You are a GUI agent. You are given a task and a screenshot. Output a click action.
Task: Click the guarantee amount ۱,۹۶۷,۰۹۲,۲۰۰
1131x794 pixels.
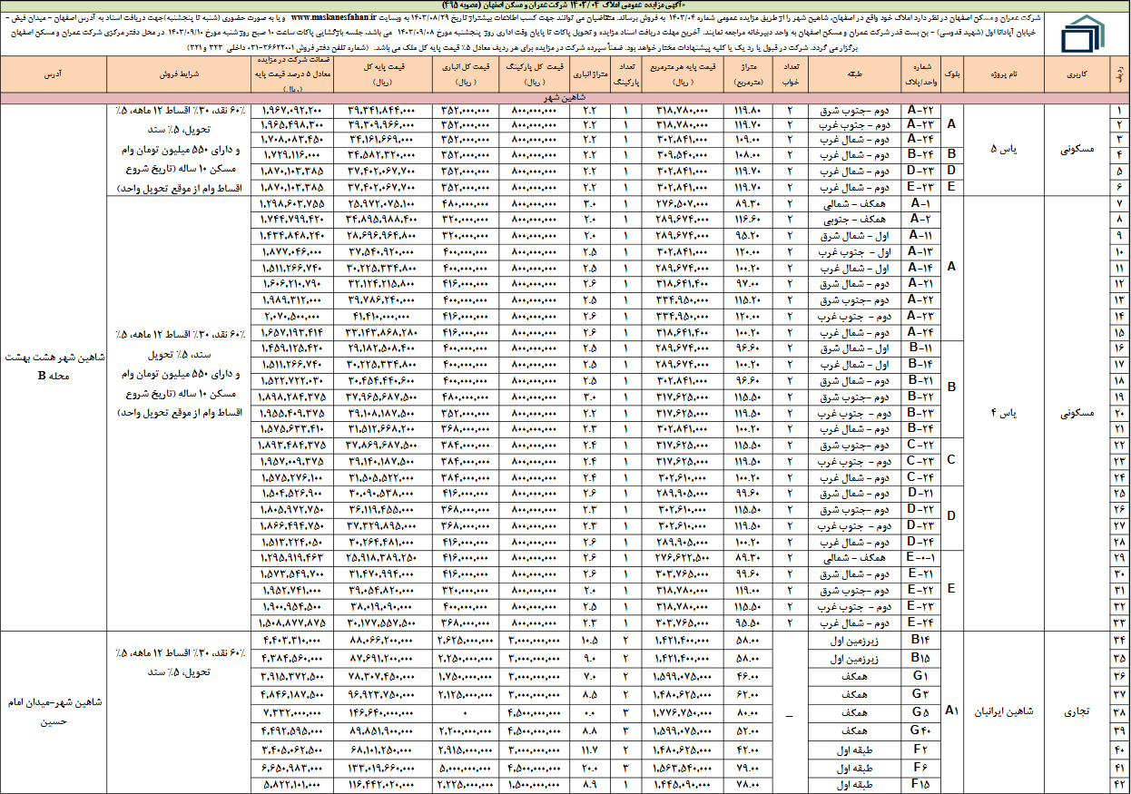291,111
